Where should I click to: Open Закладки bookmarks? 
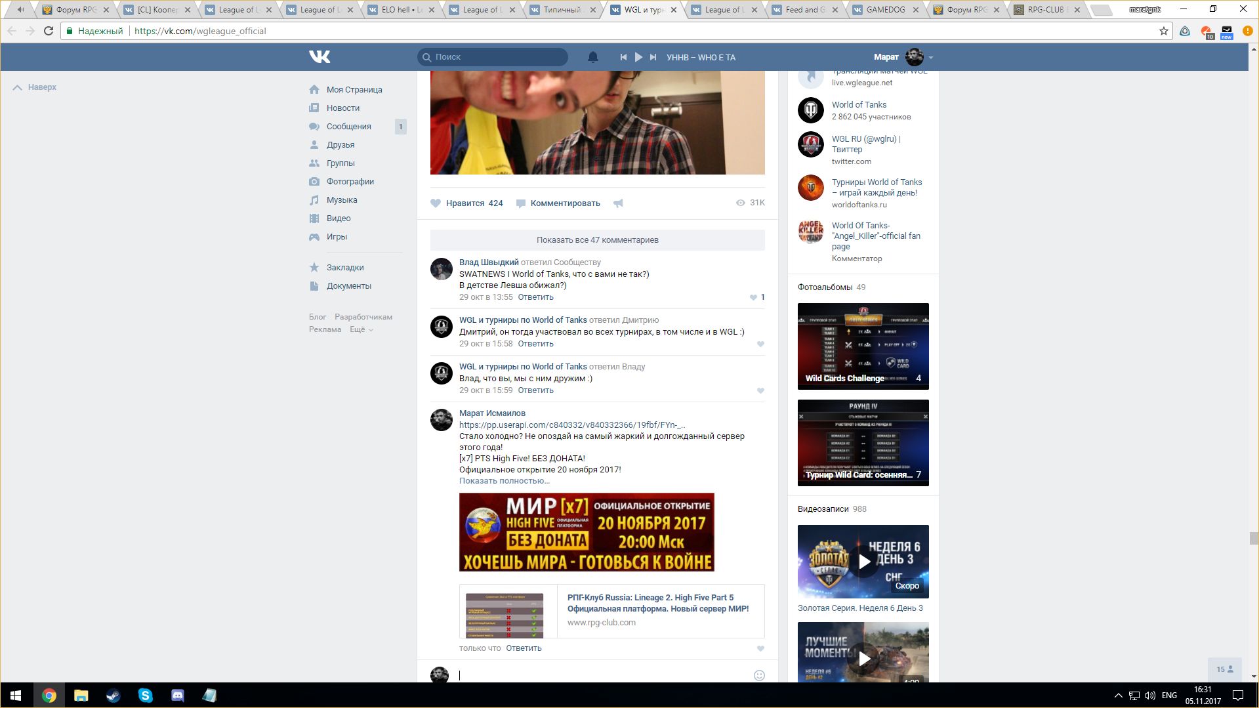(345, 268)
